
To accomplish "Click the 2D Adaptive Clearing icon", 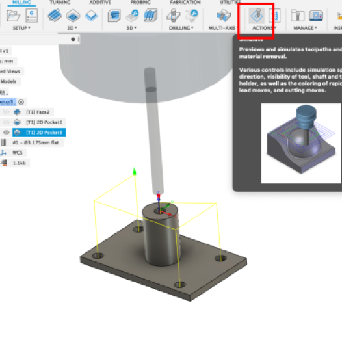I will coord(55,16).
